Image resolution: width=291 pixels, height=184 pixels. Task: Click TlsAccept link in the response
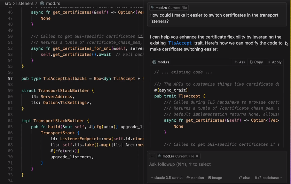click(180, 43)
